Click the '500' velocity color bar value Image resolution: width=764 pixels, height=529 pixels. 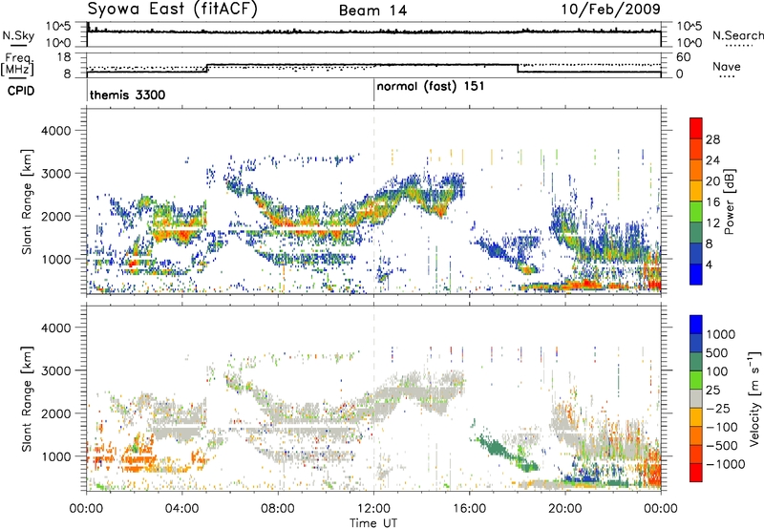717,352
